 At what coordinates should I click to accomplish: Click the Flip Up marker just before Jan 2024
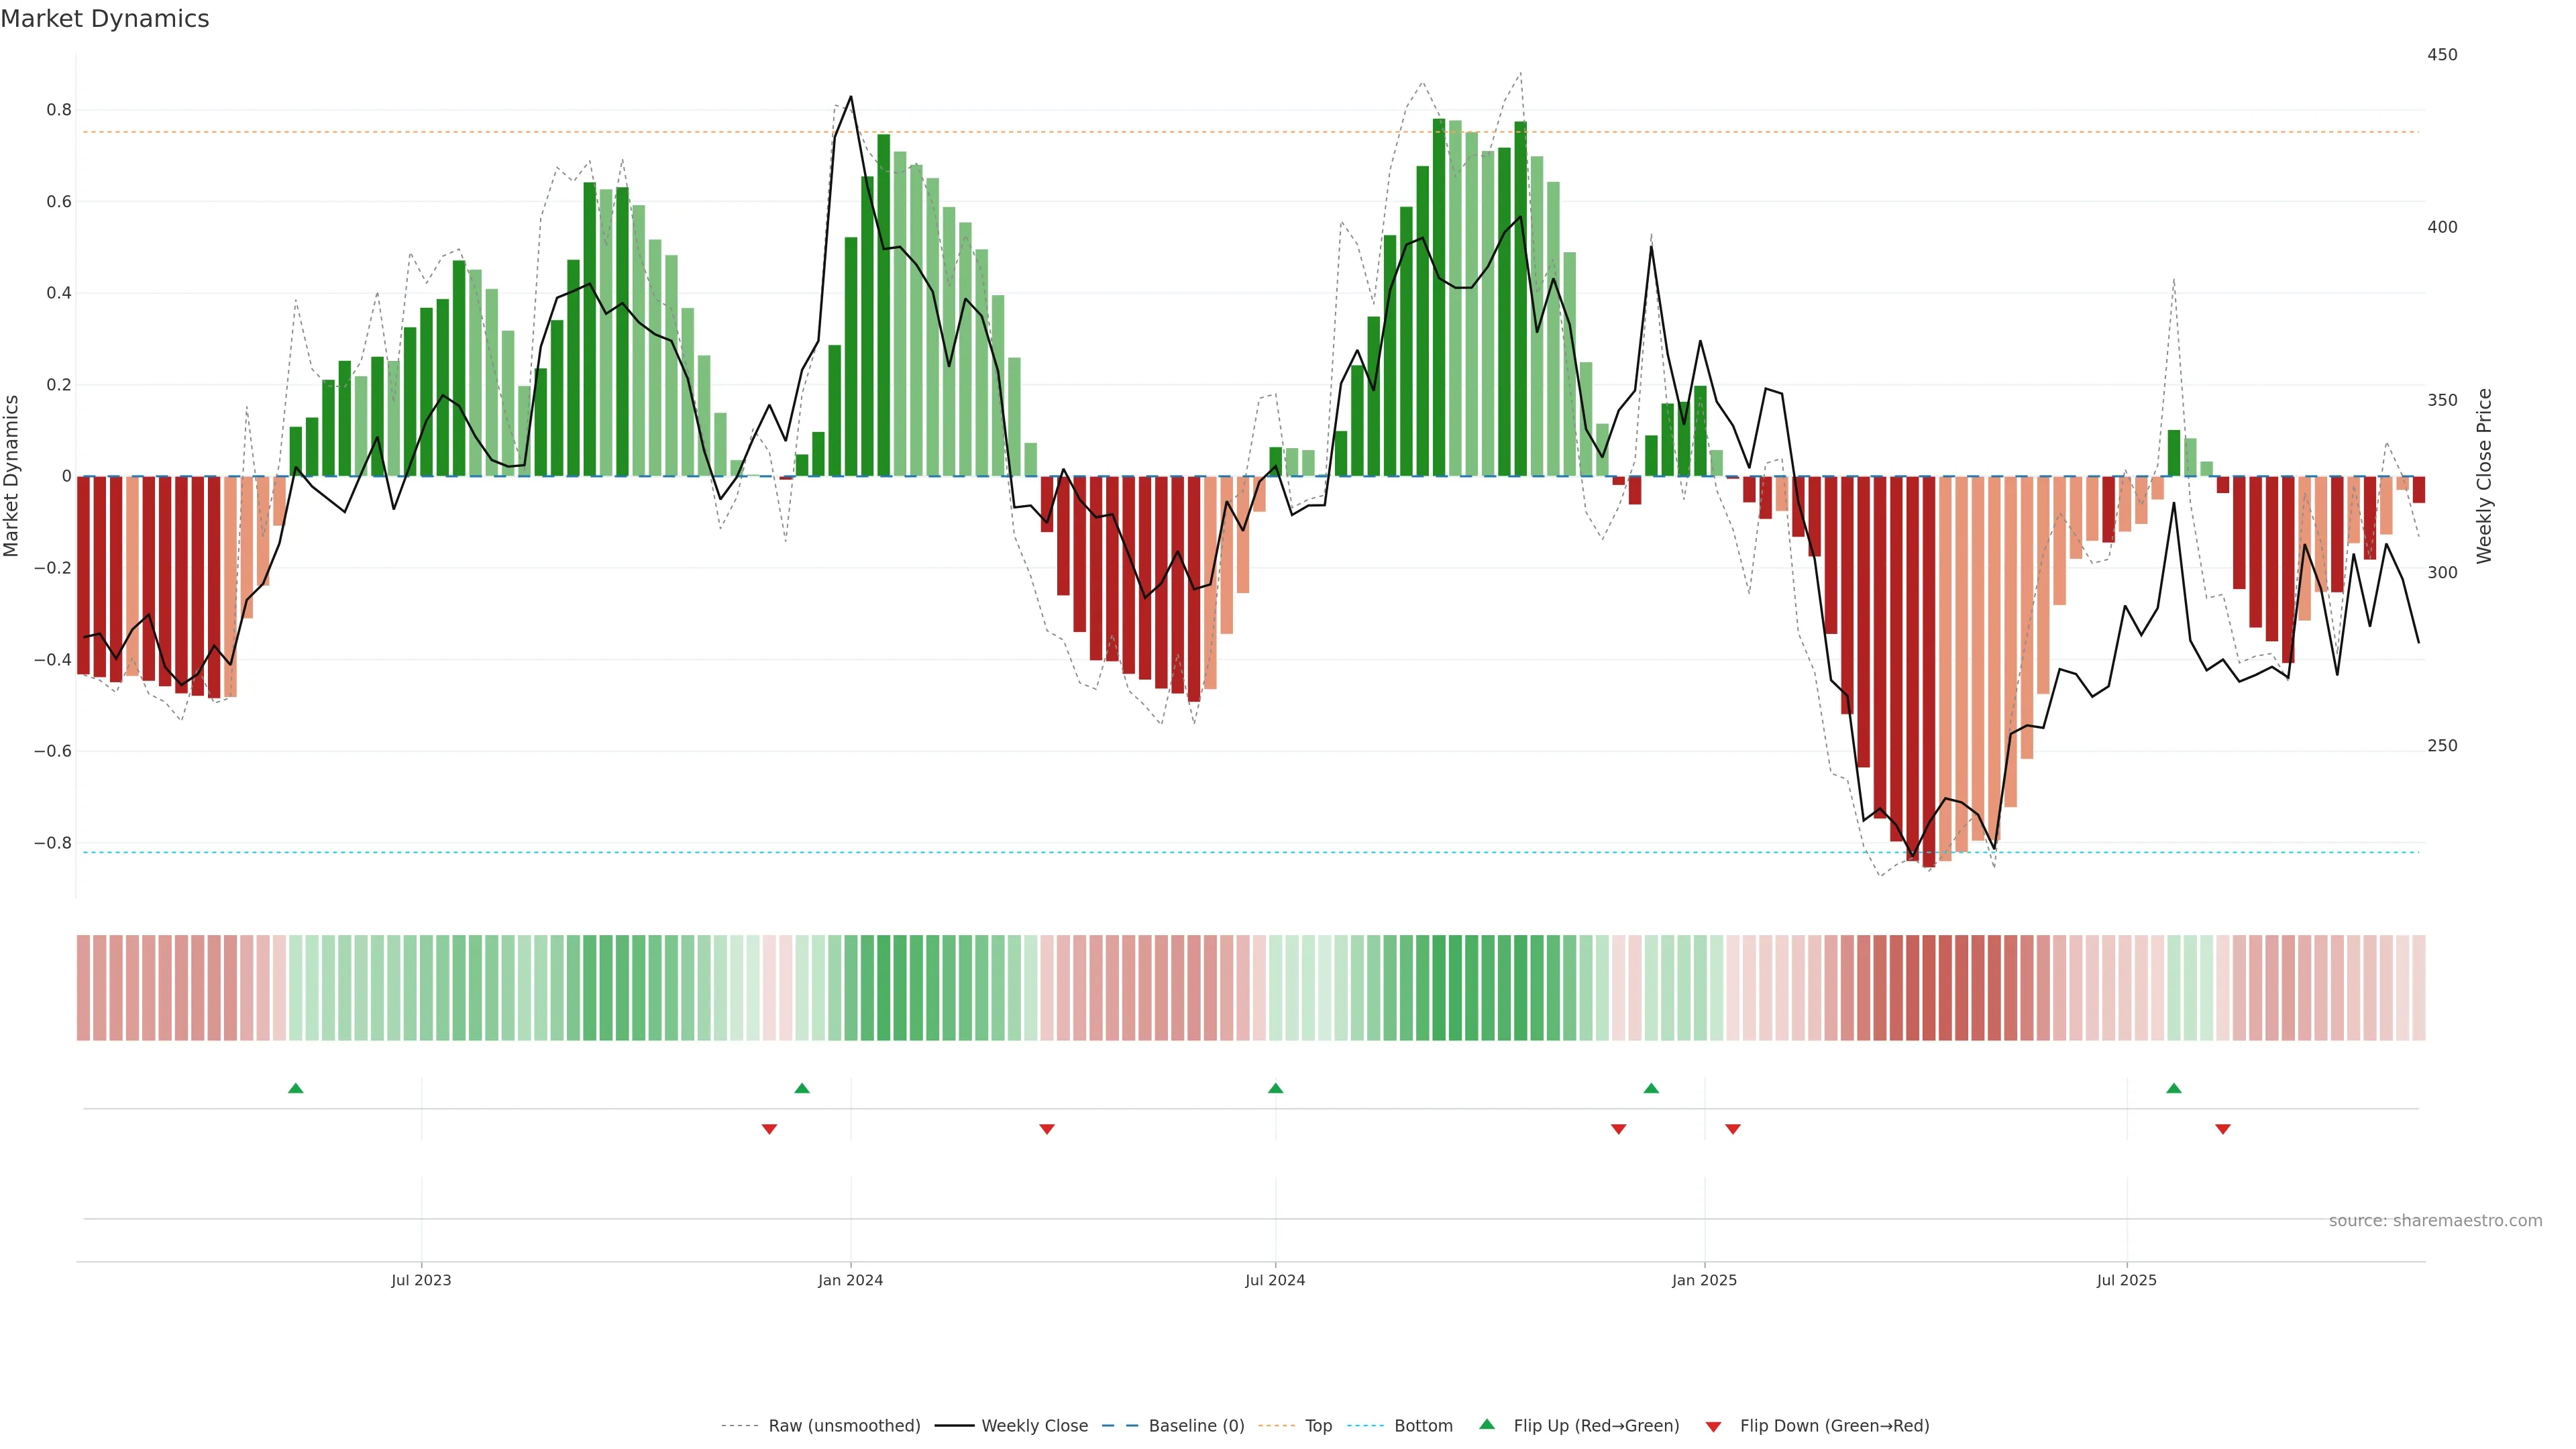click(801, 1088)
